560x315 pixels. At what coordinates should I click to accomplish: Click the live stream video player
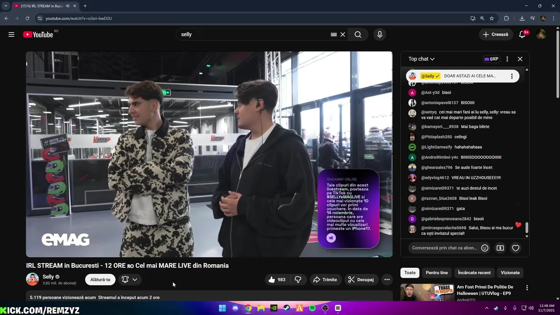pos(209,154)
